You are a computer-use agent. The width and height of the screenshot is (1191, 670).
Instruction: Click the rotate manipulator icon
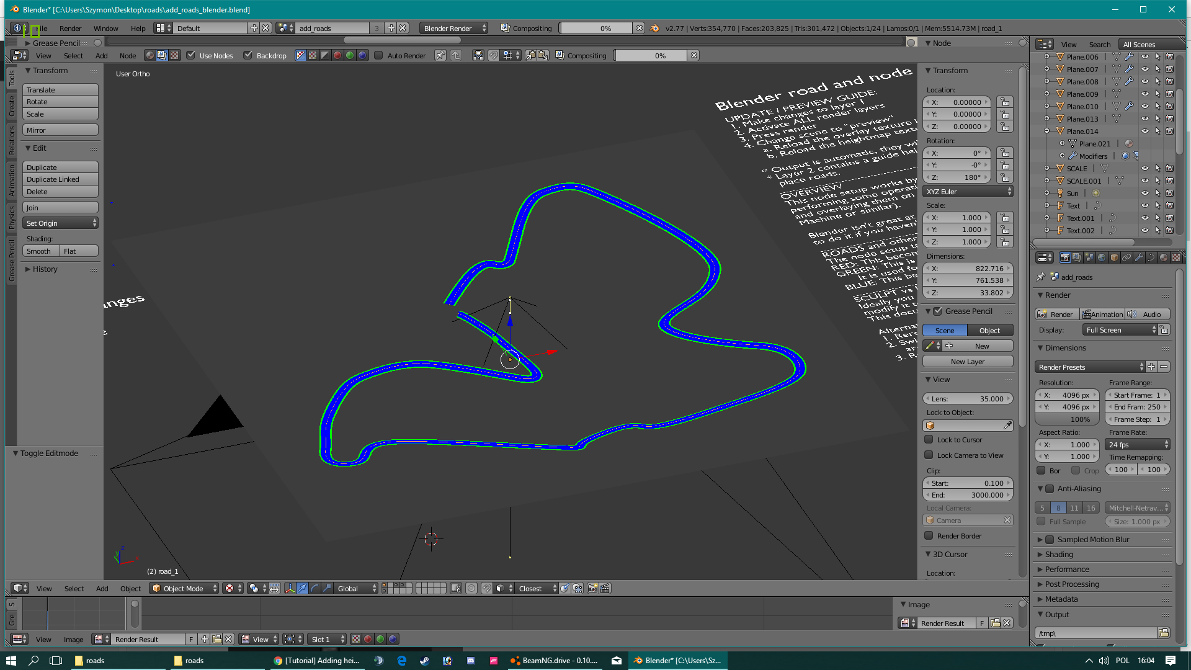click(x=314, y=588)
